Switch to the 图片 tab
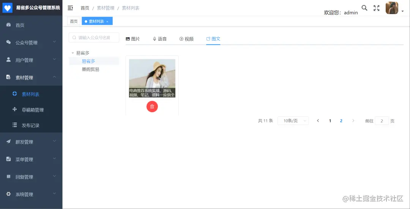The image size is (410, 209). click(133, 39)
